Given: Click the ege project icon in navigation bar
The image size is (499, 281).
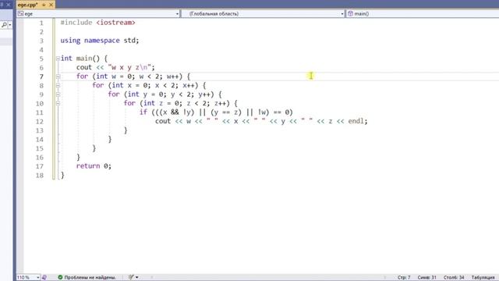Looking at the screenshot, I should click(x=21, y=14).
